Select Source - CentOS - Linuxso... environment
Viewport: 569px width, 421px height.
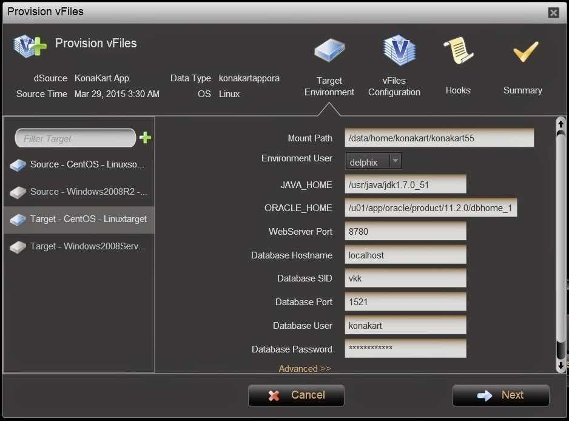pos(79,164)
